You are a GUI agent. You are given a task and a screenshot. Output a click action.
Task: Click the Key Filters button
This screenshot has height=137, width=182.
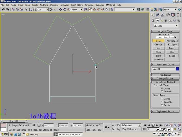[131, 129]
